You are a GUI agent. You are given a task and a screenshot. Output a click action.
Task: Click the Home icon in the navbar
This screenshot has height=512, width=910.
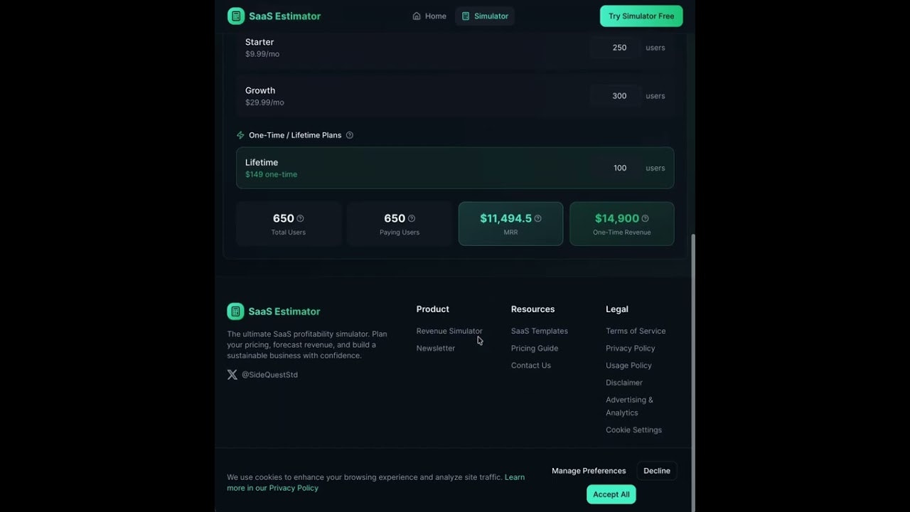point(417,16)
